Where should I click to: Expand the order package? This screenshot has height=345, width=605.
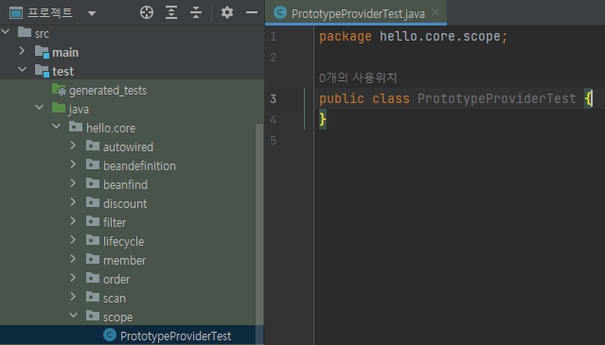click(73, 278)
